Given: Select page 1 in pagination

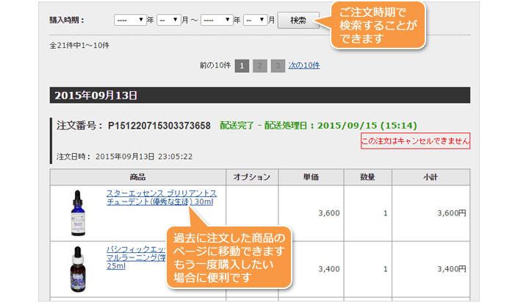Looking at the screenshot, I should (x=242, y=65).
